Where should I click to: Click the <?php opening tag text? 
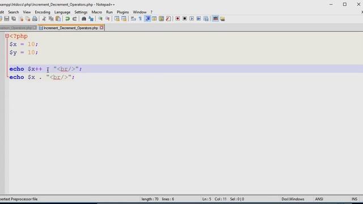pyautogui.click(x=19, y=36)
